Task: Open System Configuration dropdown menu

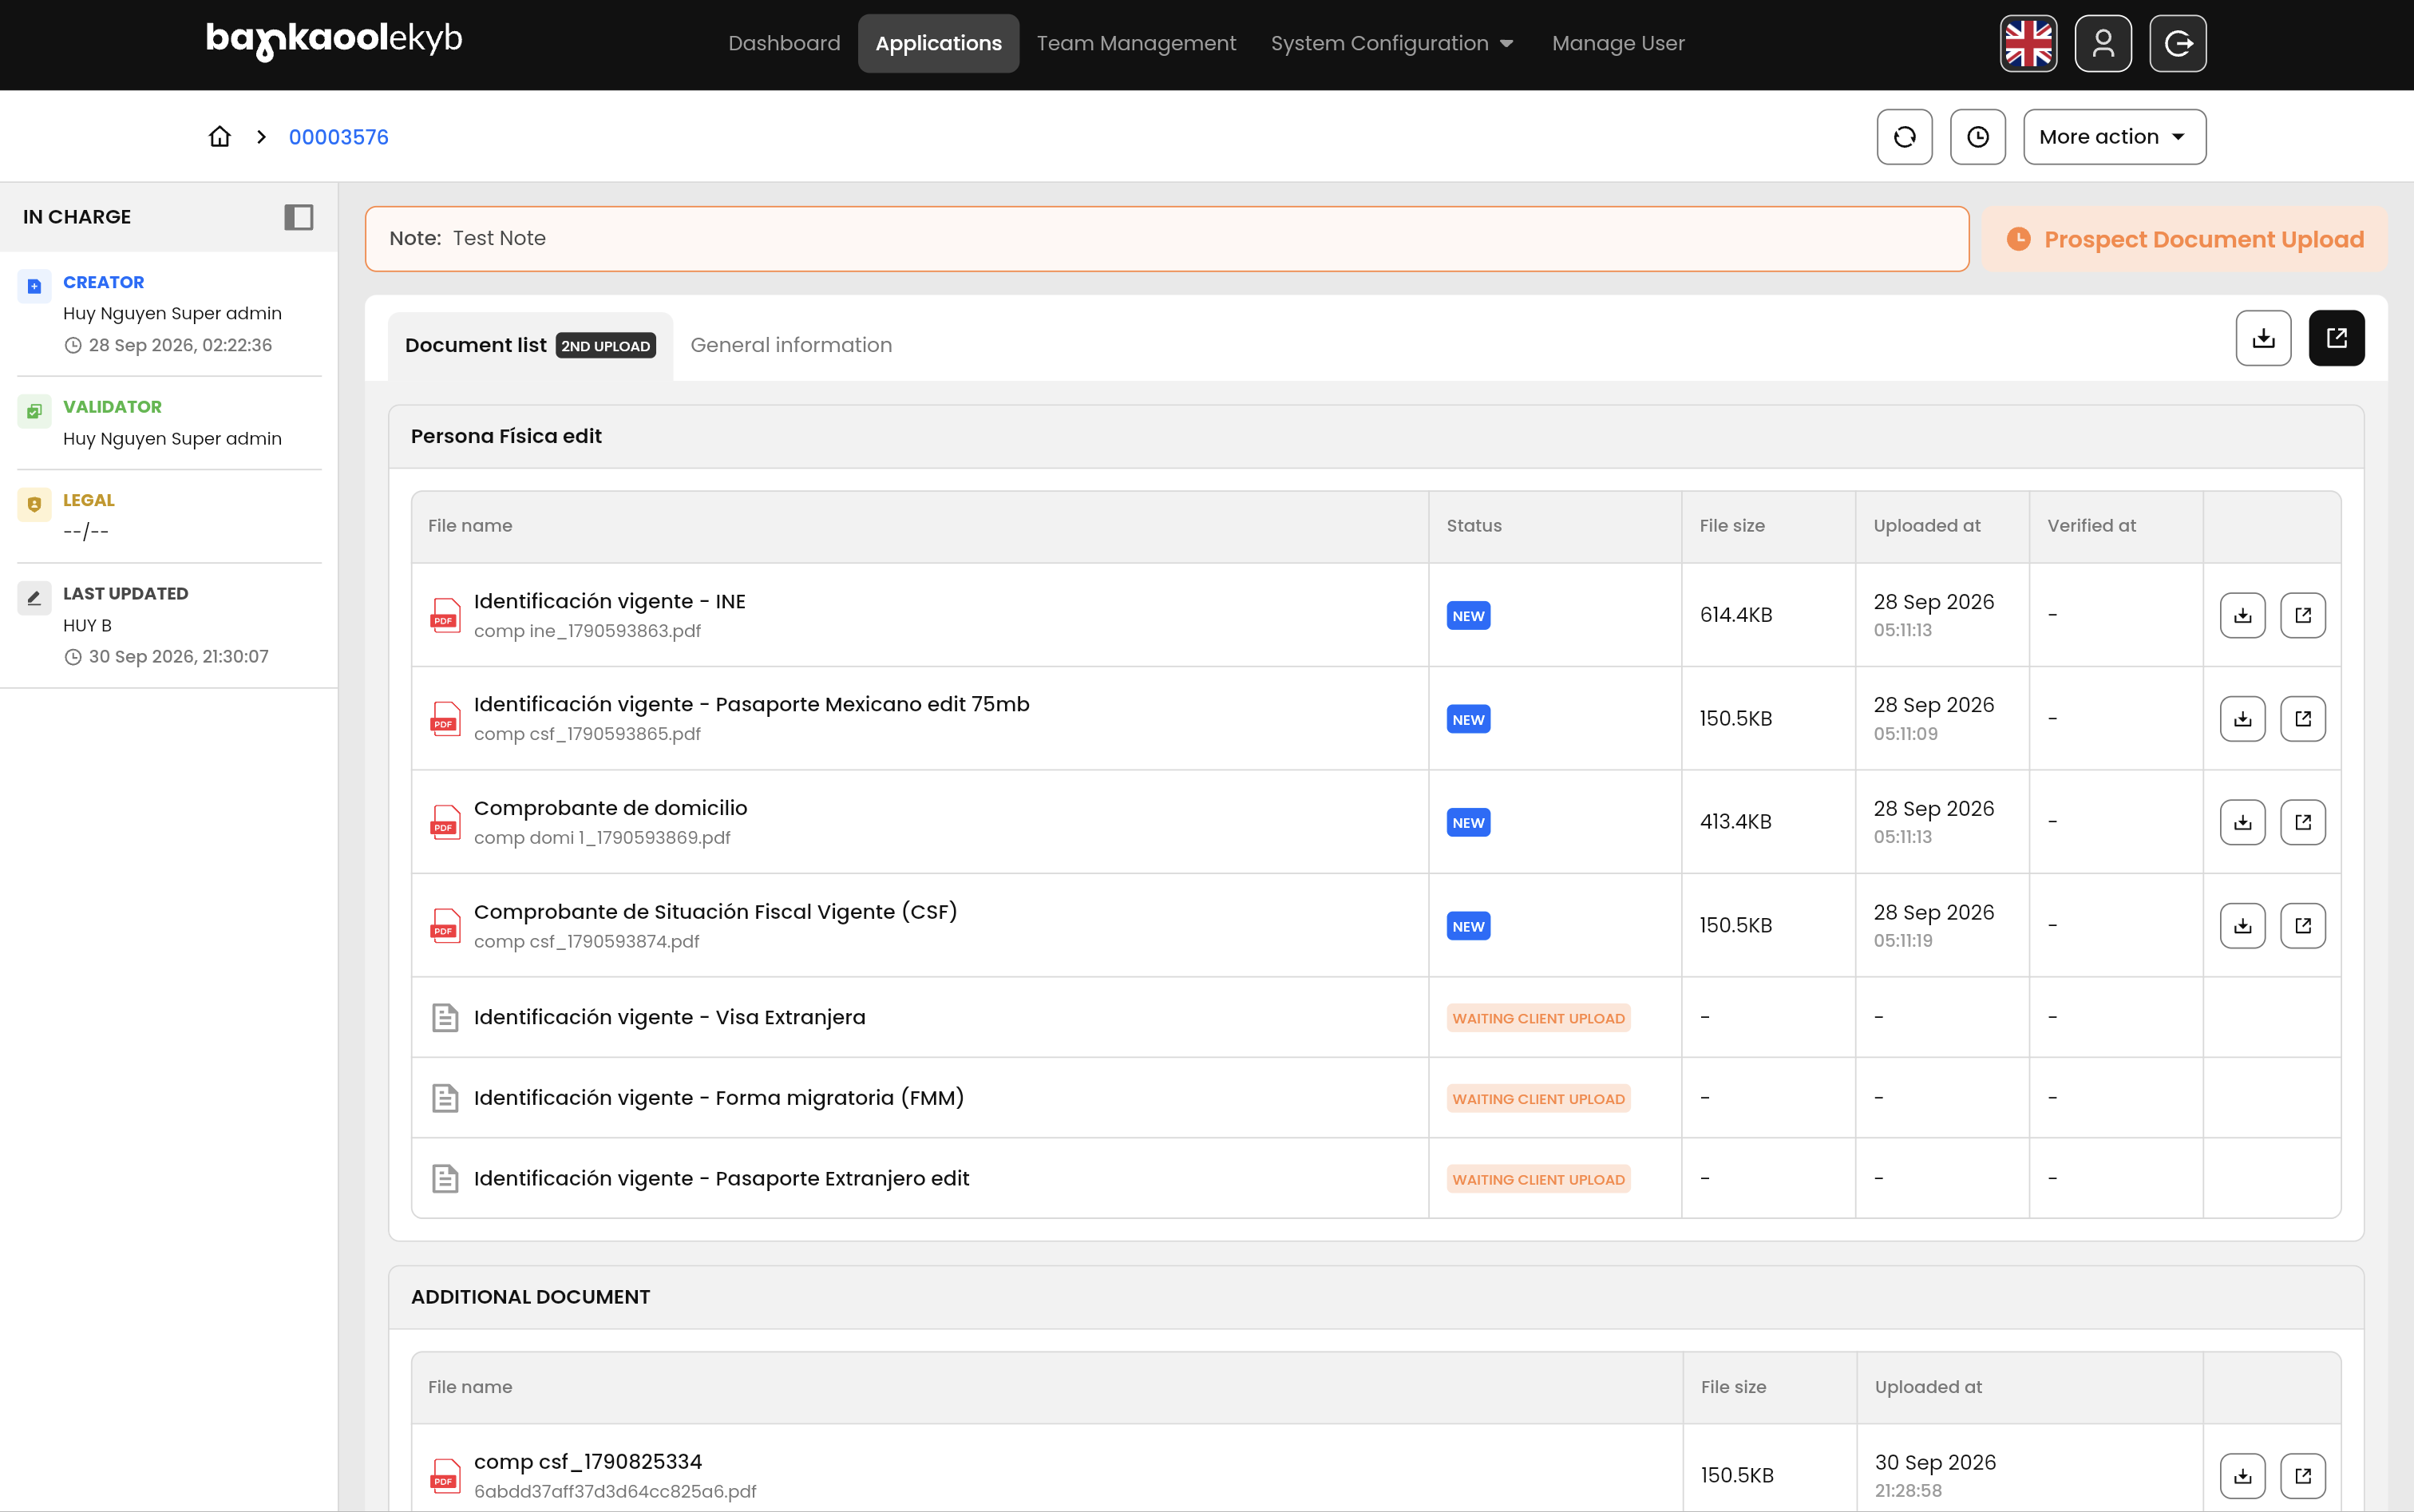Action: point(1393,43)
